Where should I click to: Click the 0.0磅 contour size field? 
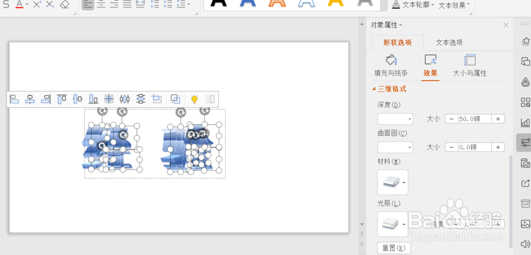pyautogui.click(x=474, y=147)
